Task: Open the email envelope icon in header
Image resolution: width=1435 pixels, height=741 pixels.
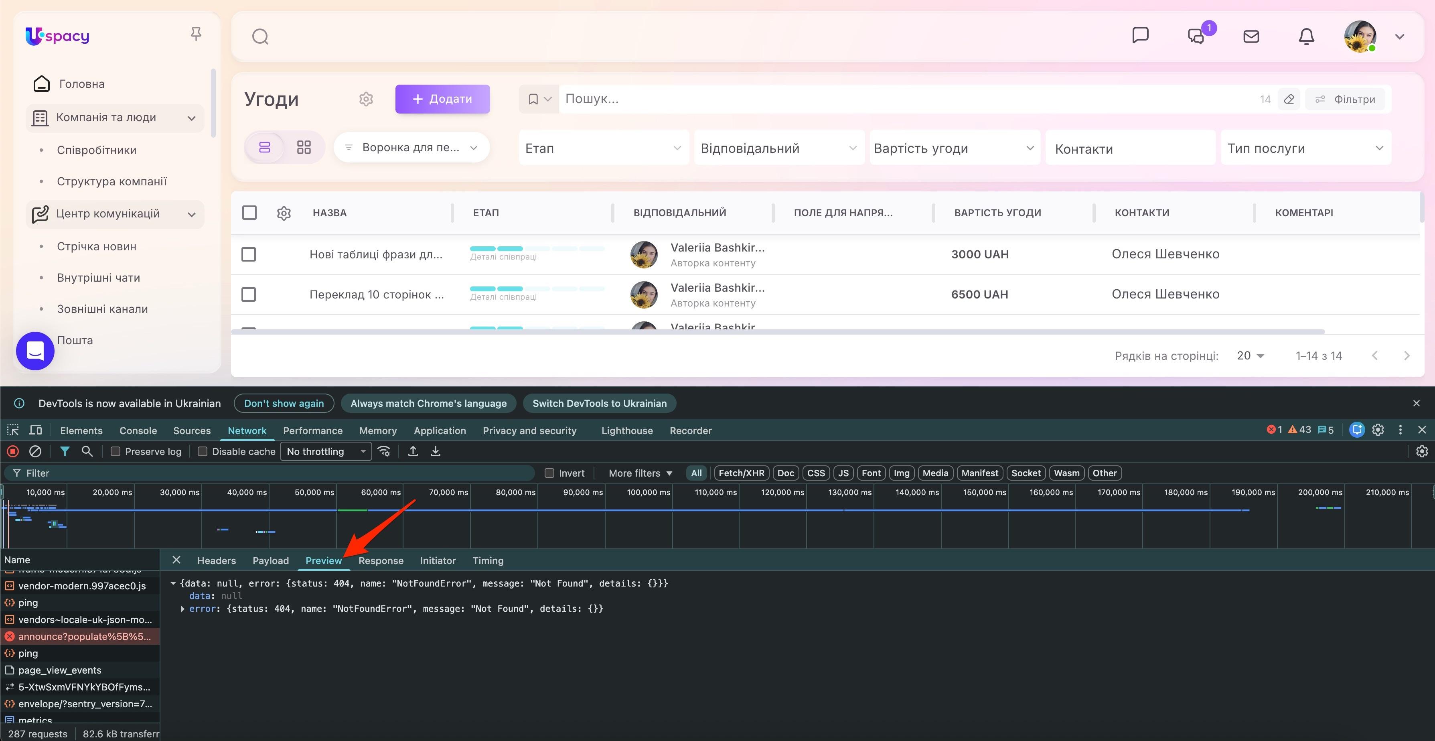Action: [x=1251, y=37]
